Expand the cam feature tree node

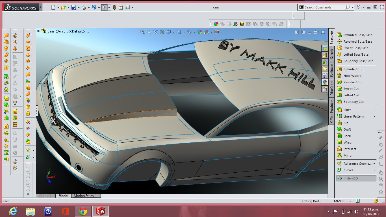point(39,31)
